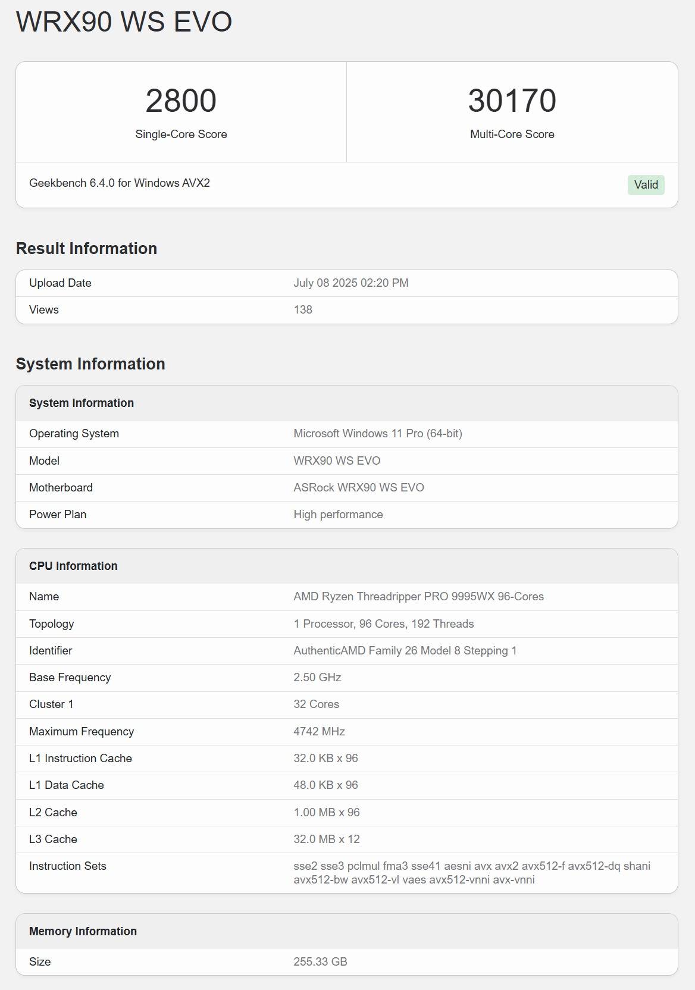Click the 4742 MHz maximum frequency value

pos(319,732)
